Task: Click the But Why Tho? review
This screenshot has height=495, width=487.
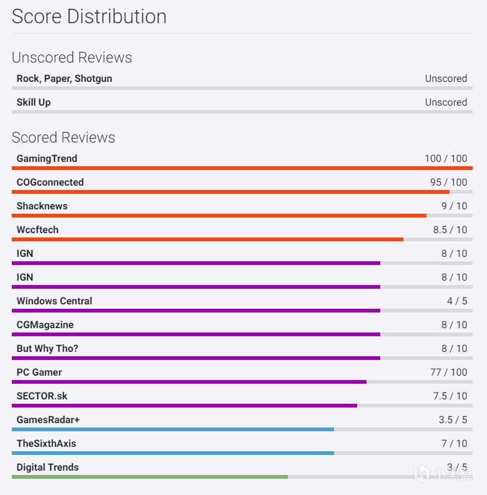Action: (x=47, y=349)
